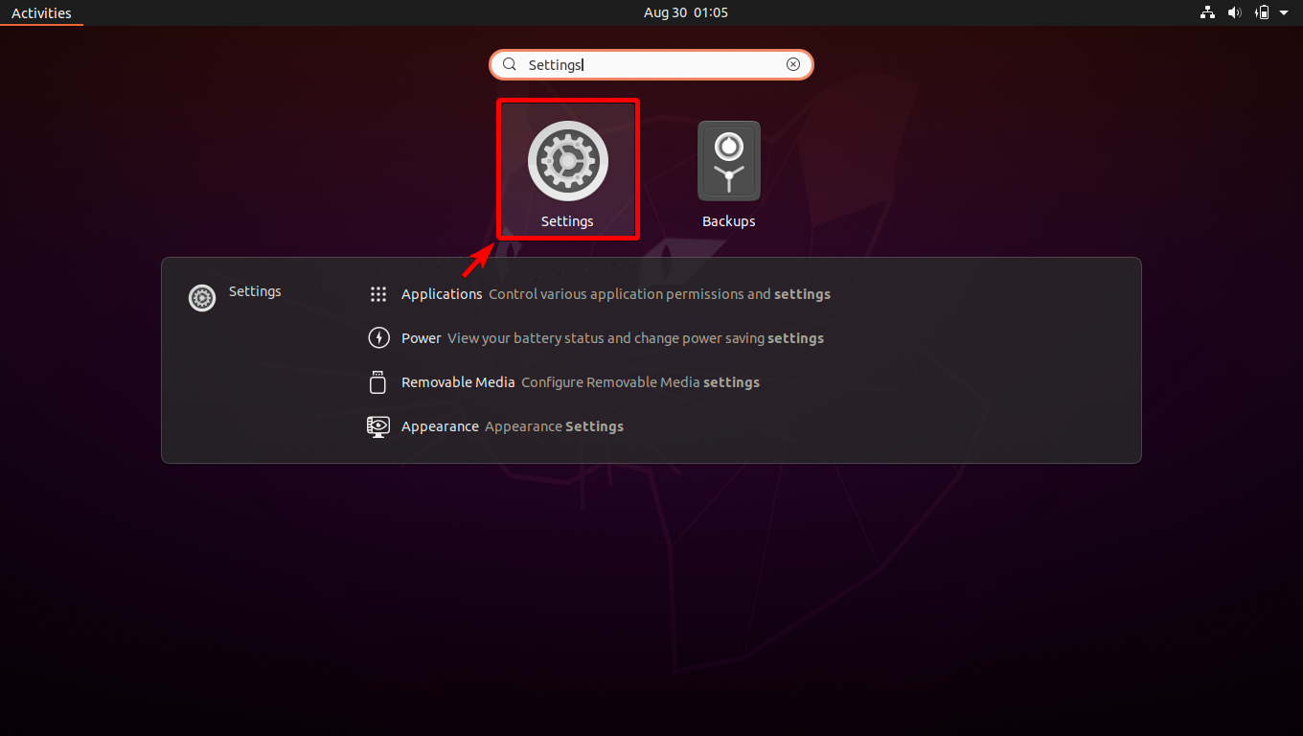This screenshot has width=1303, height=736.
Task: Open the Settings gear app icon
Action: tap(567, 161)
